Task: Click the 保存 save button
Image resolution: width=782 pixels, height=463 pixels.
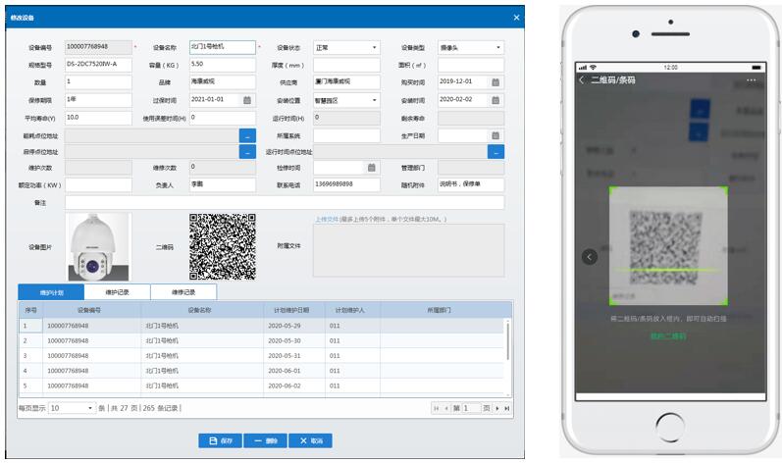Action: [221, 440]
